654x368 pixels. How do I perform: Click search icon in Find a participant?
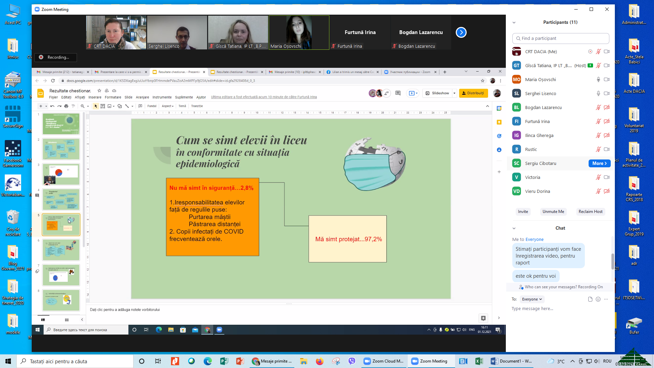click(518, 39)
